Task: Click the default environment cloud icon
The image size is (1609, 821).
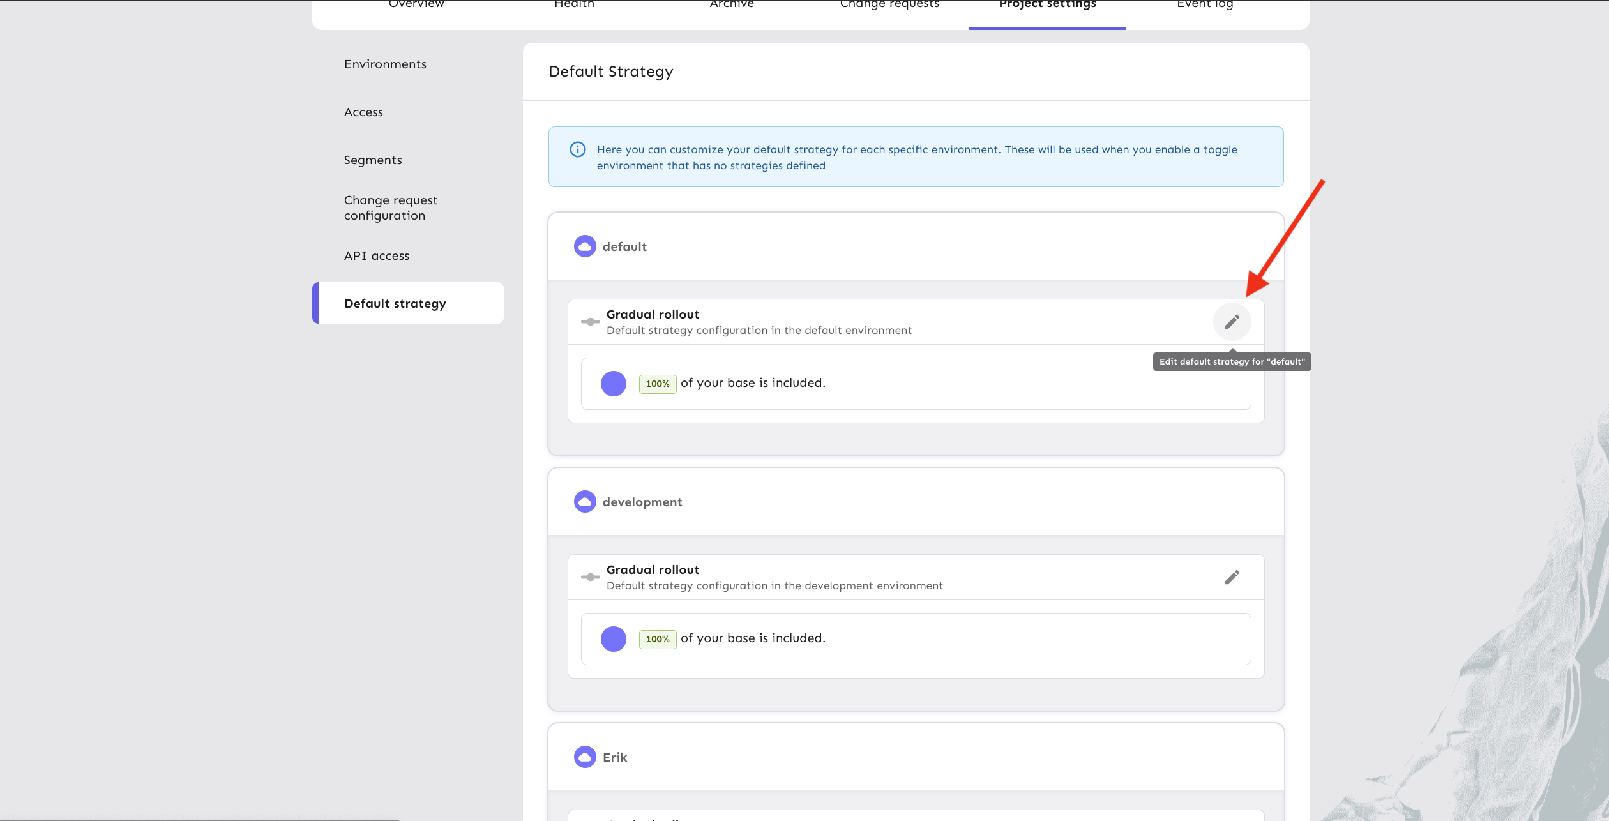Action: coord(584,246)
